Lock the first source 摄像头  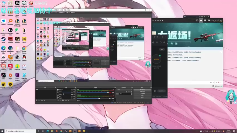click(x=74, y=89)
